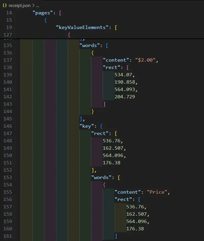The width and height of the screenshot is (204, 241).
Task: Click sticky line "keyValueElements" on line 19
Action: [x=82, y=28]
